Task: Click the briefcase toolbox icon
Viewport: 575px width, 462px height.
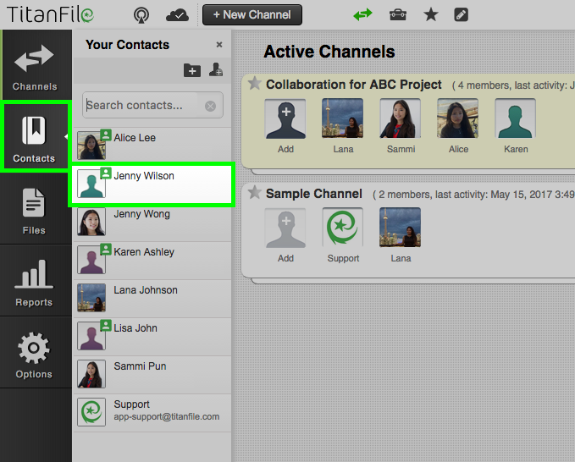Action: [398, 15]
